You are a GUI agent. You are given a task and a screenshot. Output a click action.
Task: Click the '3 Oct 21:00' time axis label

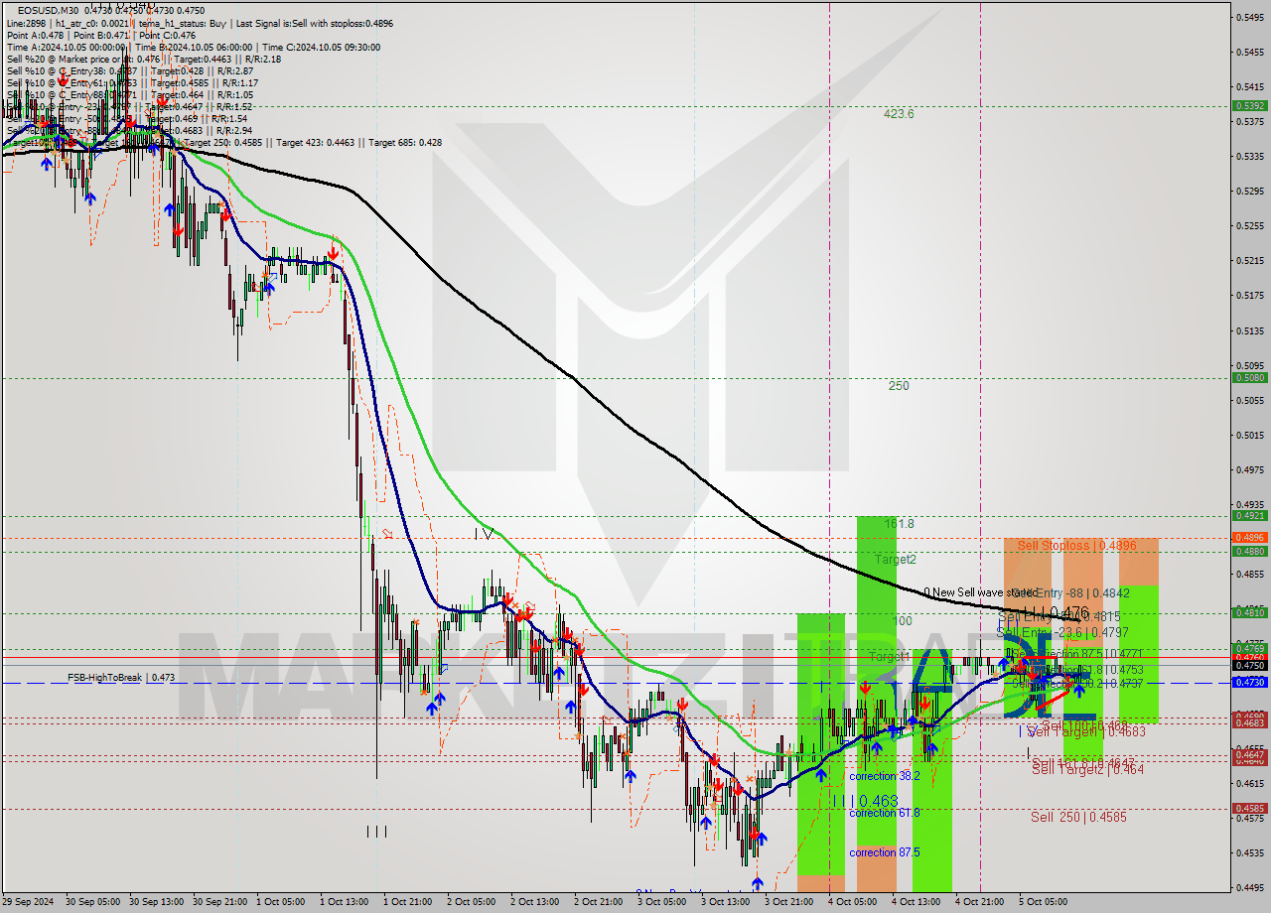click(789, 902)
